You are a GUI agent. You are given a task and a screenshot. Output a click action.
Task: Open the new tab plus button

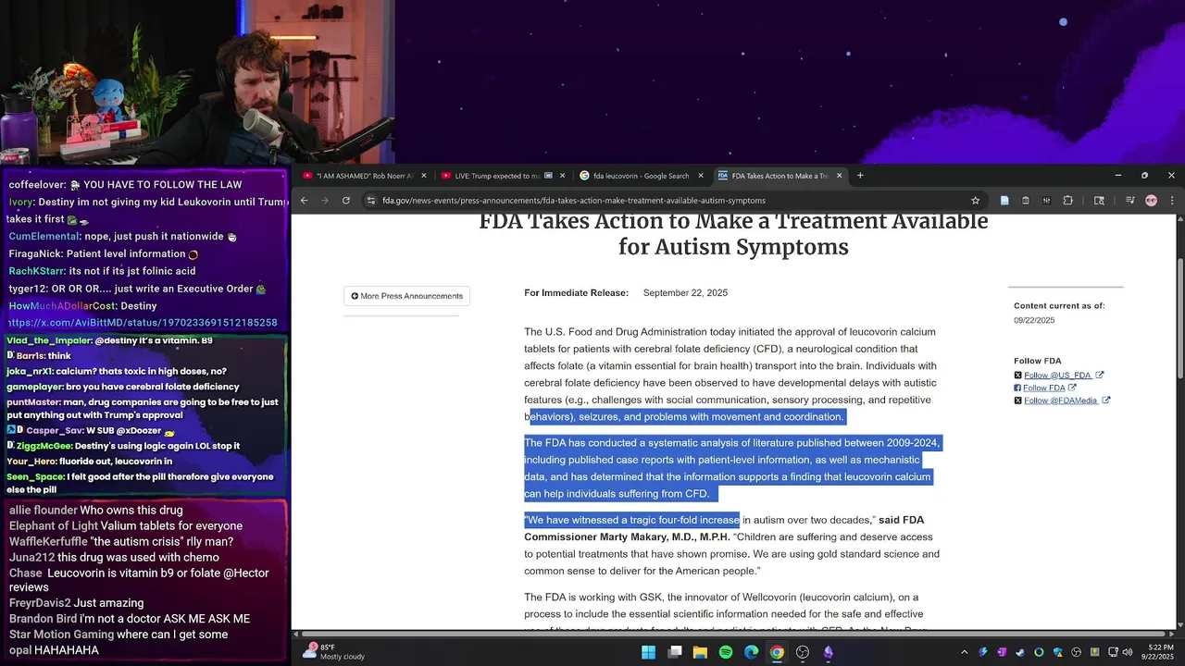pyautogui.click(x=860, y=175)
